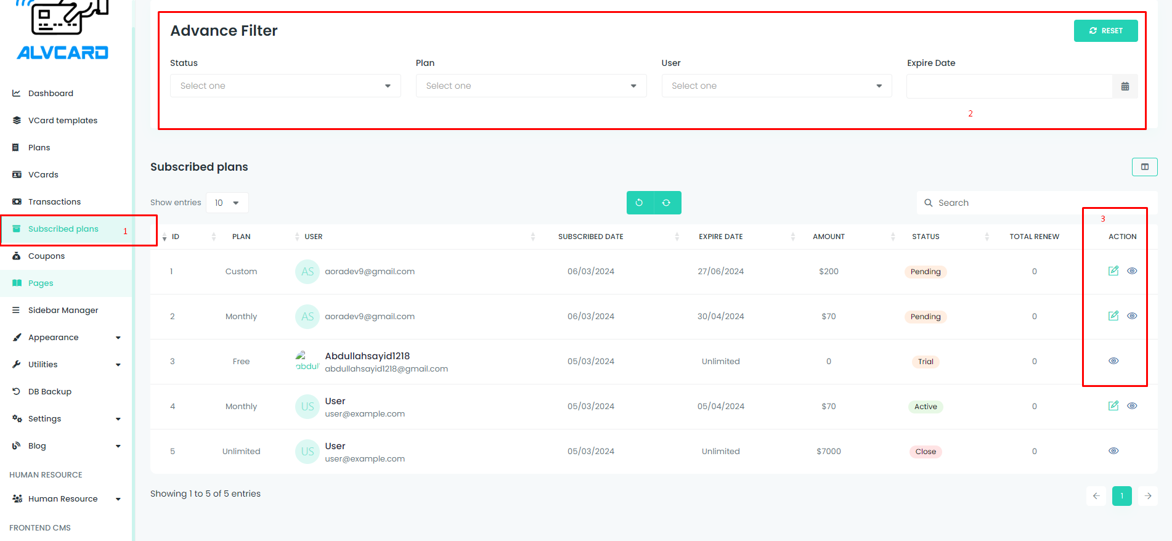Toggle column visibility button
Screen dimensions: 1172x541
click(x=1145, y=167)
